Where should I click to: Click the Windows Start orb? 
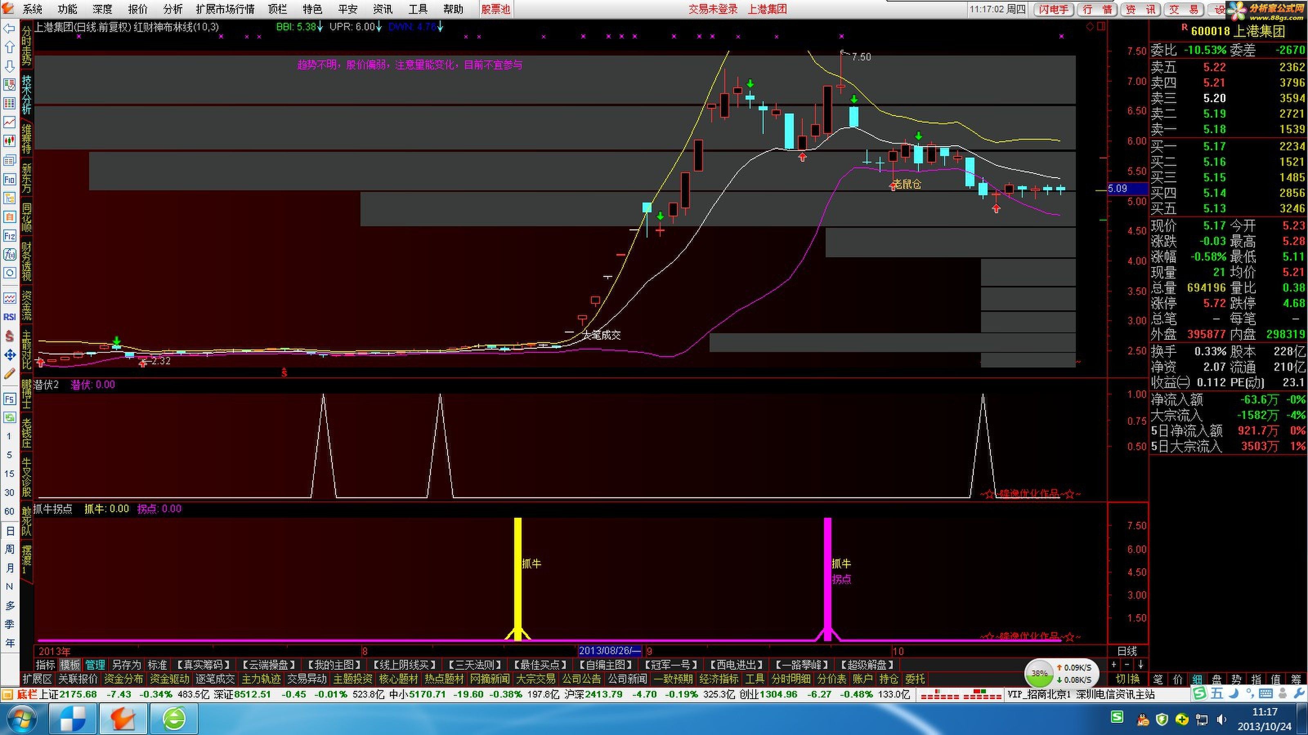pos(22,719)
